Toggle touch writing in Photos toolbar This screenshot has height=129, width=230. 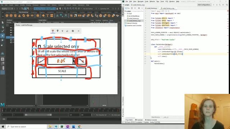coord(73,31)
